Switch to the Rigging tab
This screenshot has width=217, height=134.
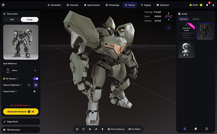[146, 5]
